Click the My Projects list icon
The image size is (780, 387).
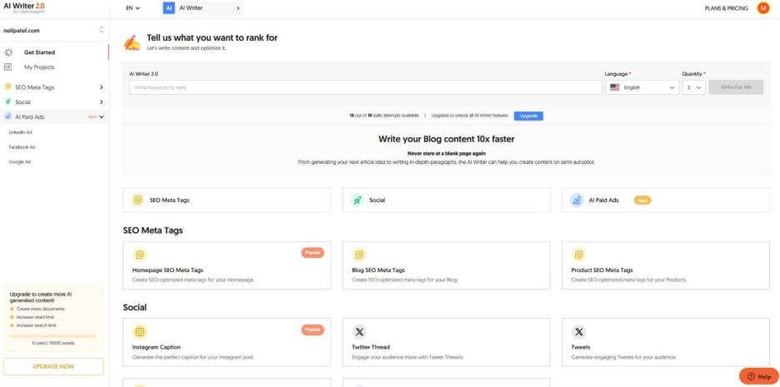click(8, 67)
